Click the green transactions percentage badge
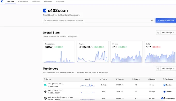 tap(59, 47)
